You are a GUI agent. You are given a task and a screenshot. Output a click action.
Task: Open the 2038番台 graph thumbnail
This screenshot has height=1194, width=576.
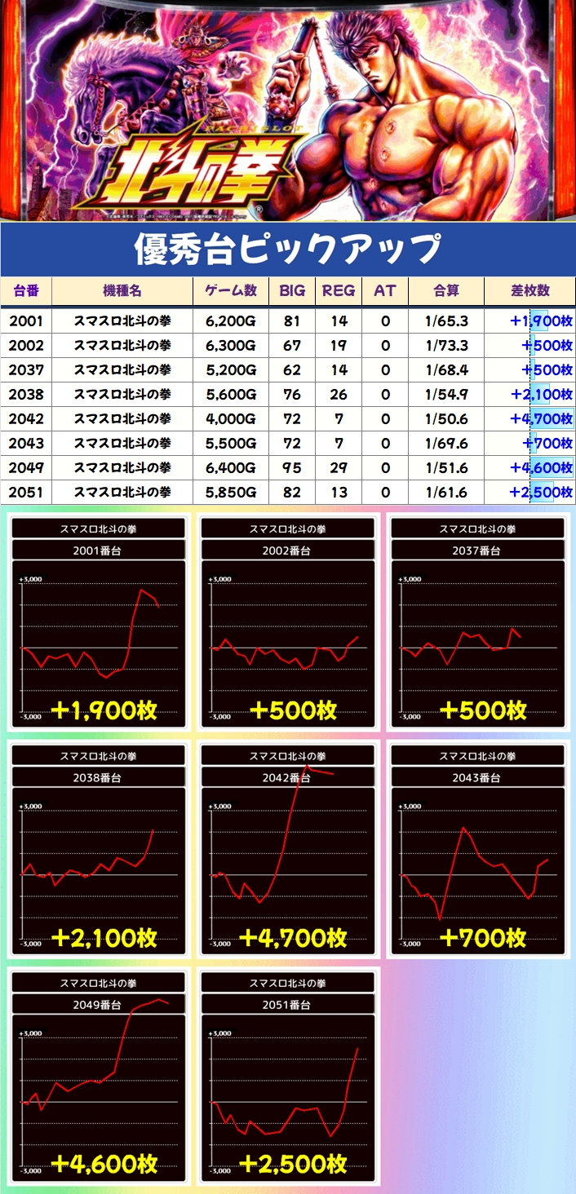pos(99,851)
